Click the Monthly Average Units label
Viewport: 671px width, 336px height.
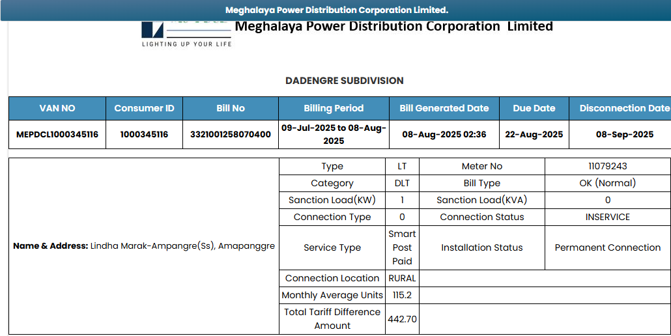coord(332,296)
